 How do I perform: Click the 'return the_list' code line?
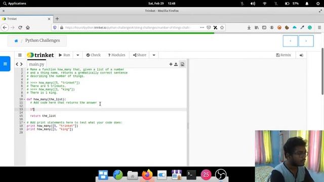pos(43,116)
